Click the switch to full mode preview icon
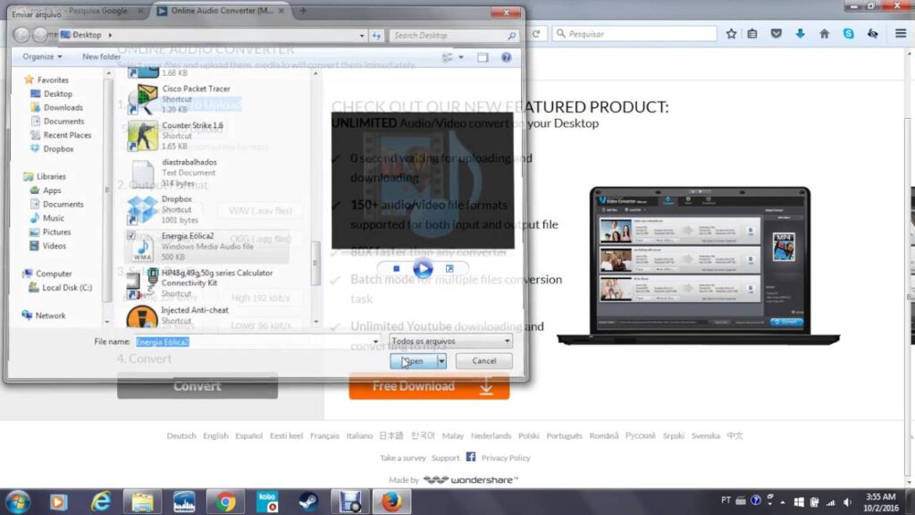 (x=449, y=268)
